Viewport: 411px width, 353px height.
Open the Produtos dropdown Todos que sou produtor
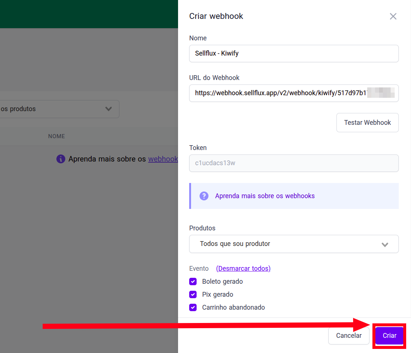(x=294, y=244)
